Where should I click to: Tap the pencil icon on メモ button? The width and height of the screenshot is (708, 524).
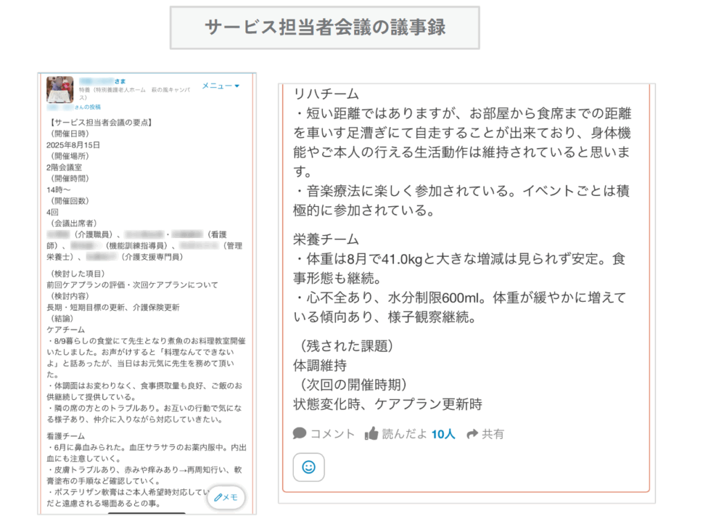(218, 497)
